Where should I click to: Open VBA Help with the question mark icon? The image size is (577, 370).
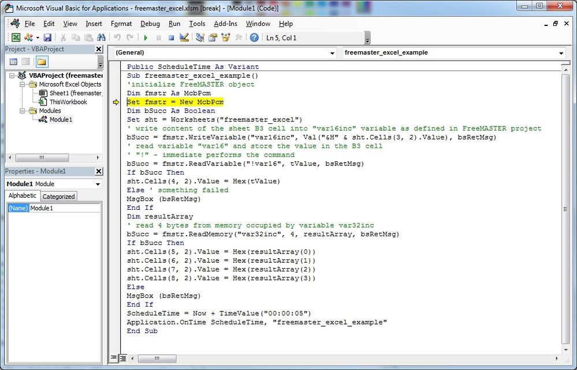click(254, 37)
